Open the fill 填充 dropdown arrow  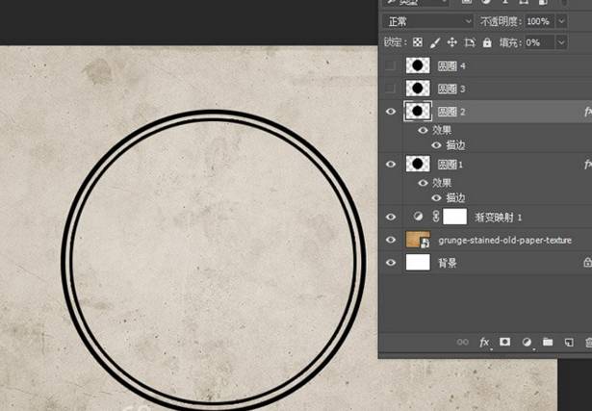[560, 42]
